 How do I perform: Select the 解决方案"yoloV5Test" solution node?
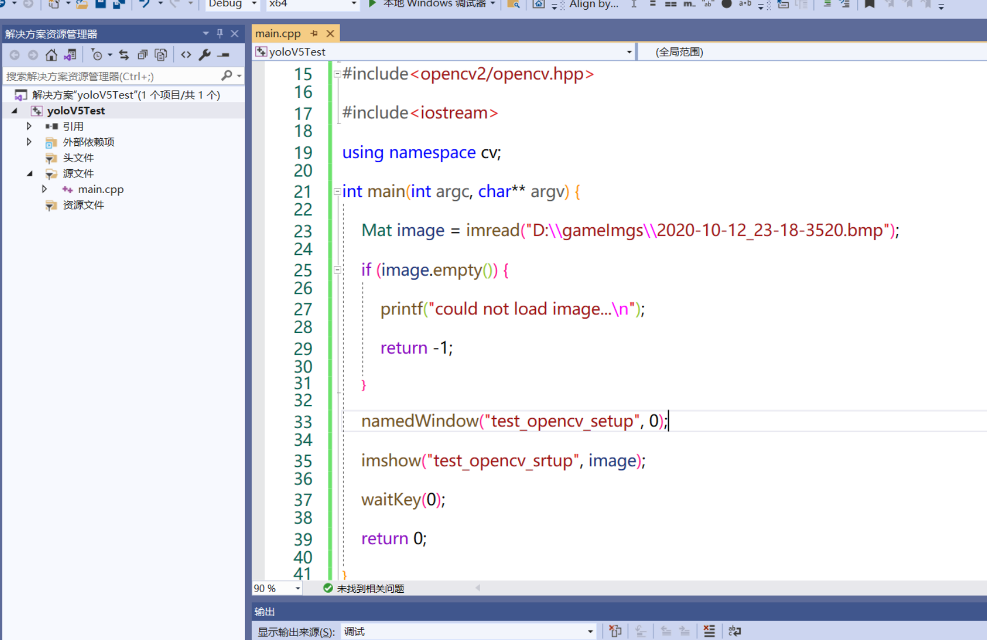click(x=126, y=95)
